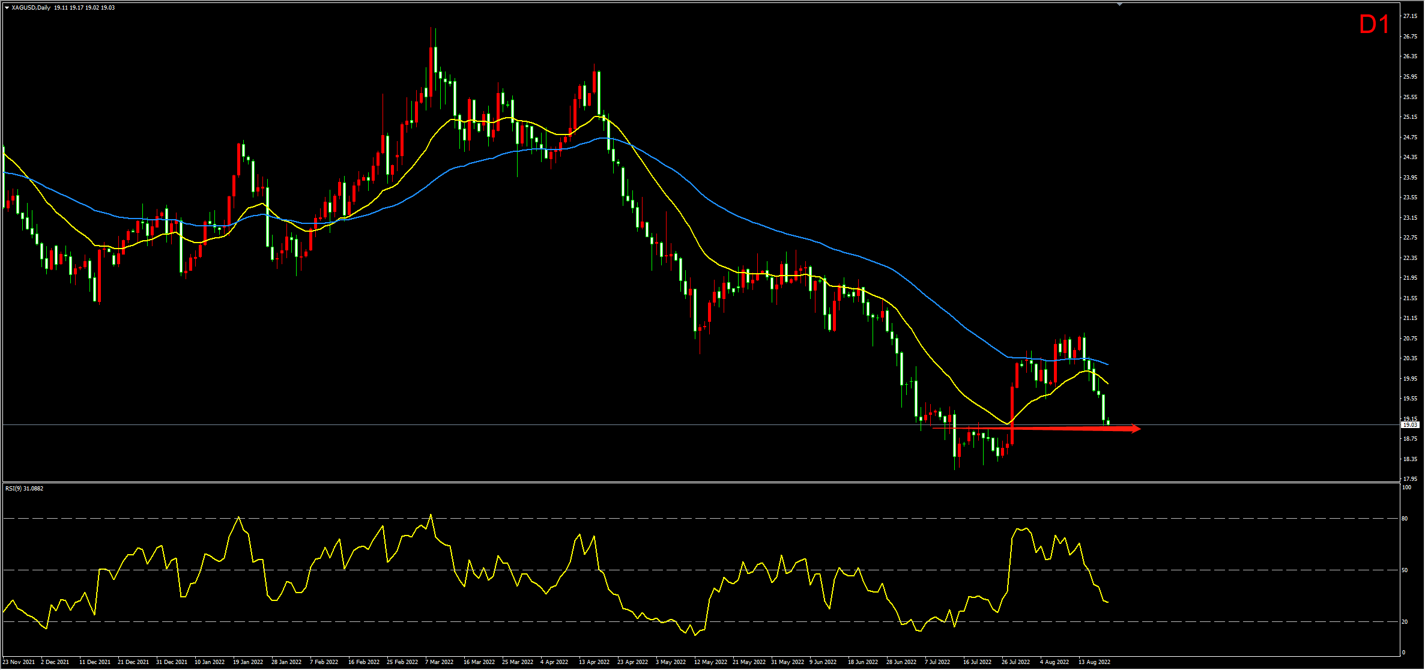Screen dimensions: 1425x670
Task: Click the 3 May 2022 date label
Action: click(671, 662)
